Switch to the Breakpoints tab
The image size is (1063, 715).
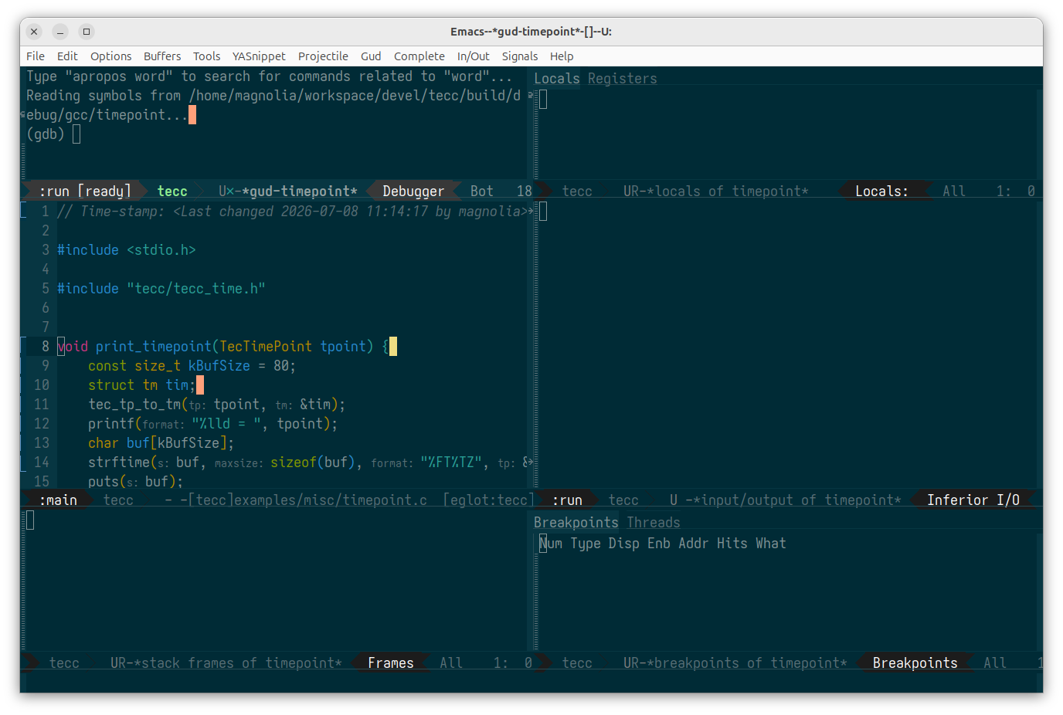coord(576,523)
